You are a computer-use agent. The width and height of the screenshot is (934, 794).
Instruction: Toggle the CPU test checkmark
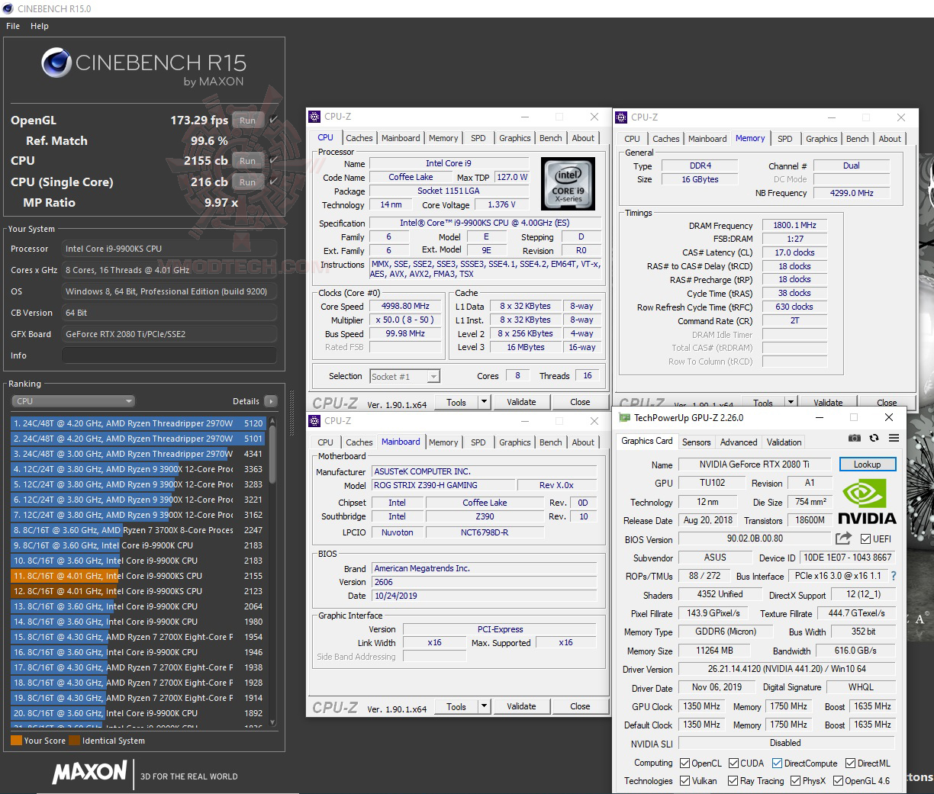(273, 160)
